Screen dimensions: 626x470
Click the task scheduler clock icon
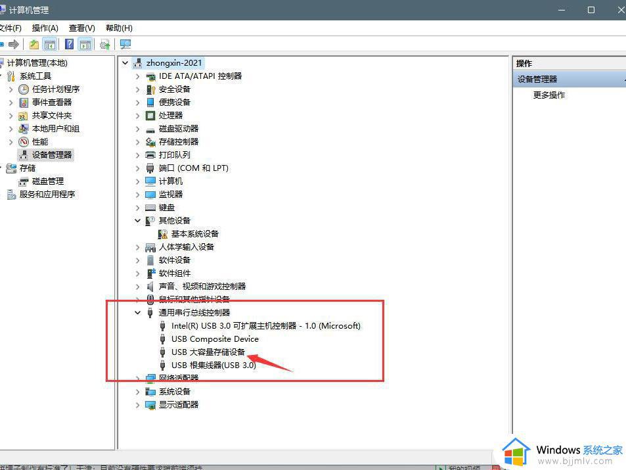pyautogui.click(x=24, y=89)
